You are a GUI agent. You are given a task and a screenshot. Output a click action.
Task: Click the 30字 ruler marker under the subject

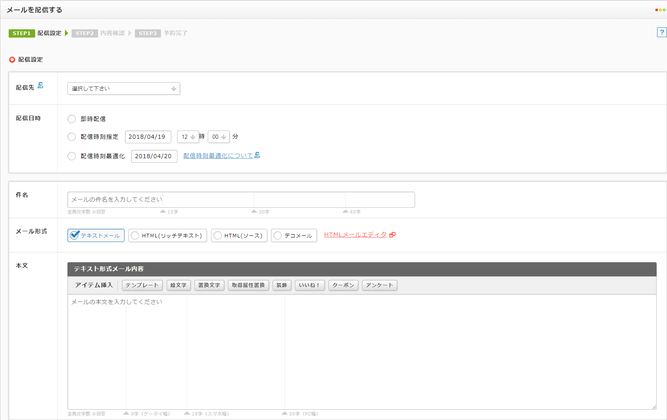click(x=260, y=211)
